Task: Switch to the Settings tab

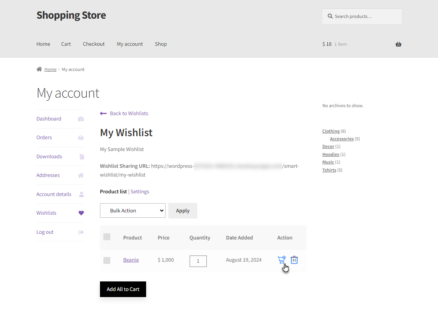Action: pyautogui.click(x=140, y=191)
